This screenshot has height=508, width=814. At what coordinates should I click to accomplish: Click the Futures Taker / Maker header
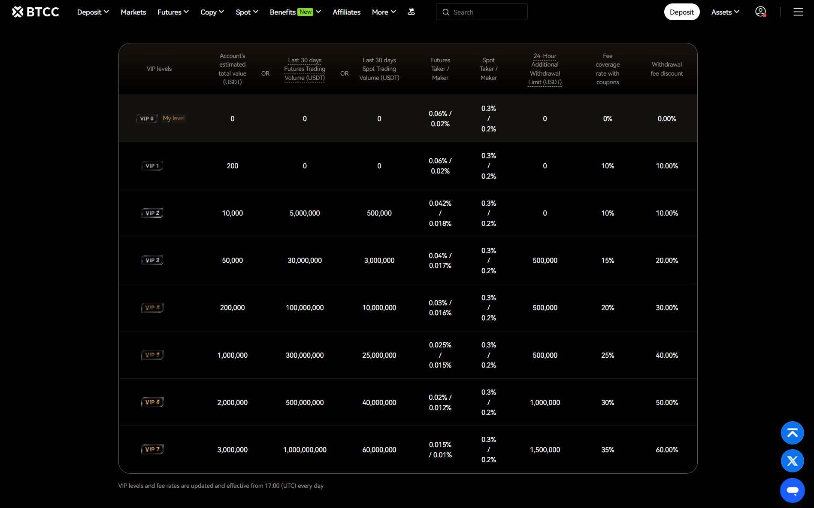tap(440, 69)
